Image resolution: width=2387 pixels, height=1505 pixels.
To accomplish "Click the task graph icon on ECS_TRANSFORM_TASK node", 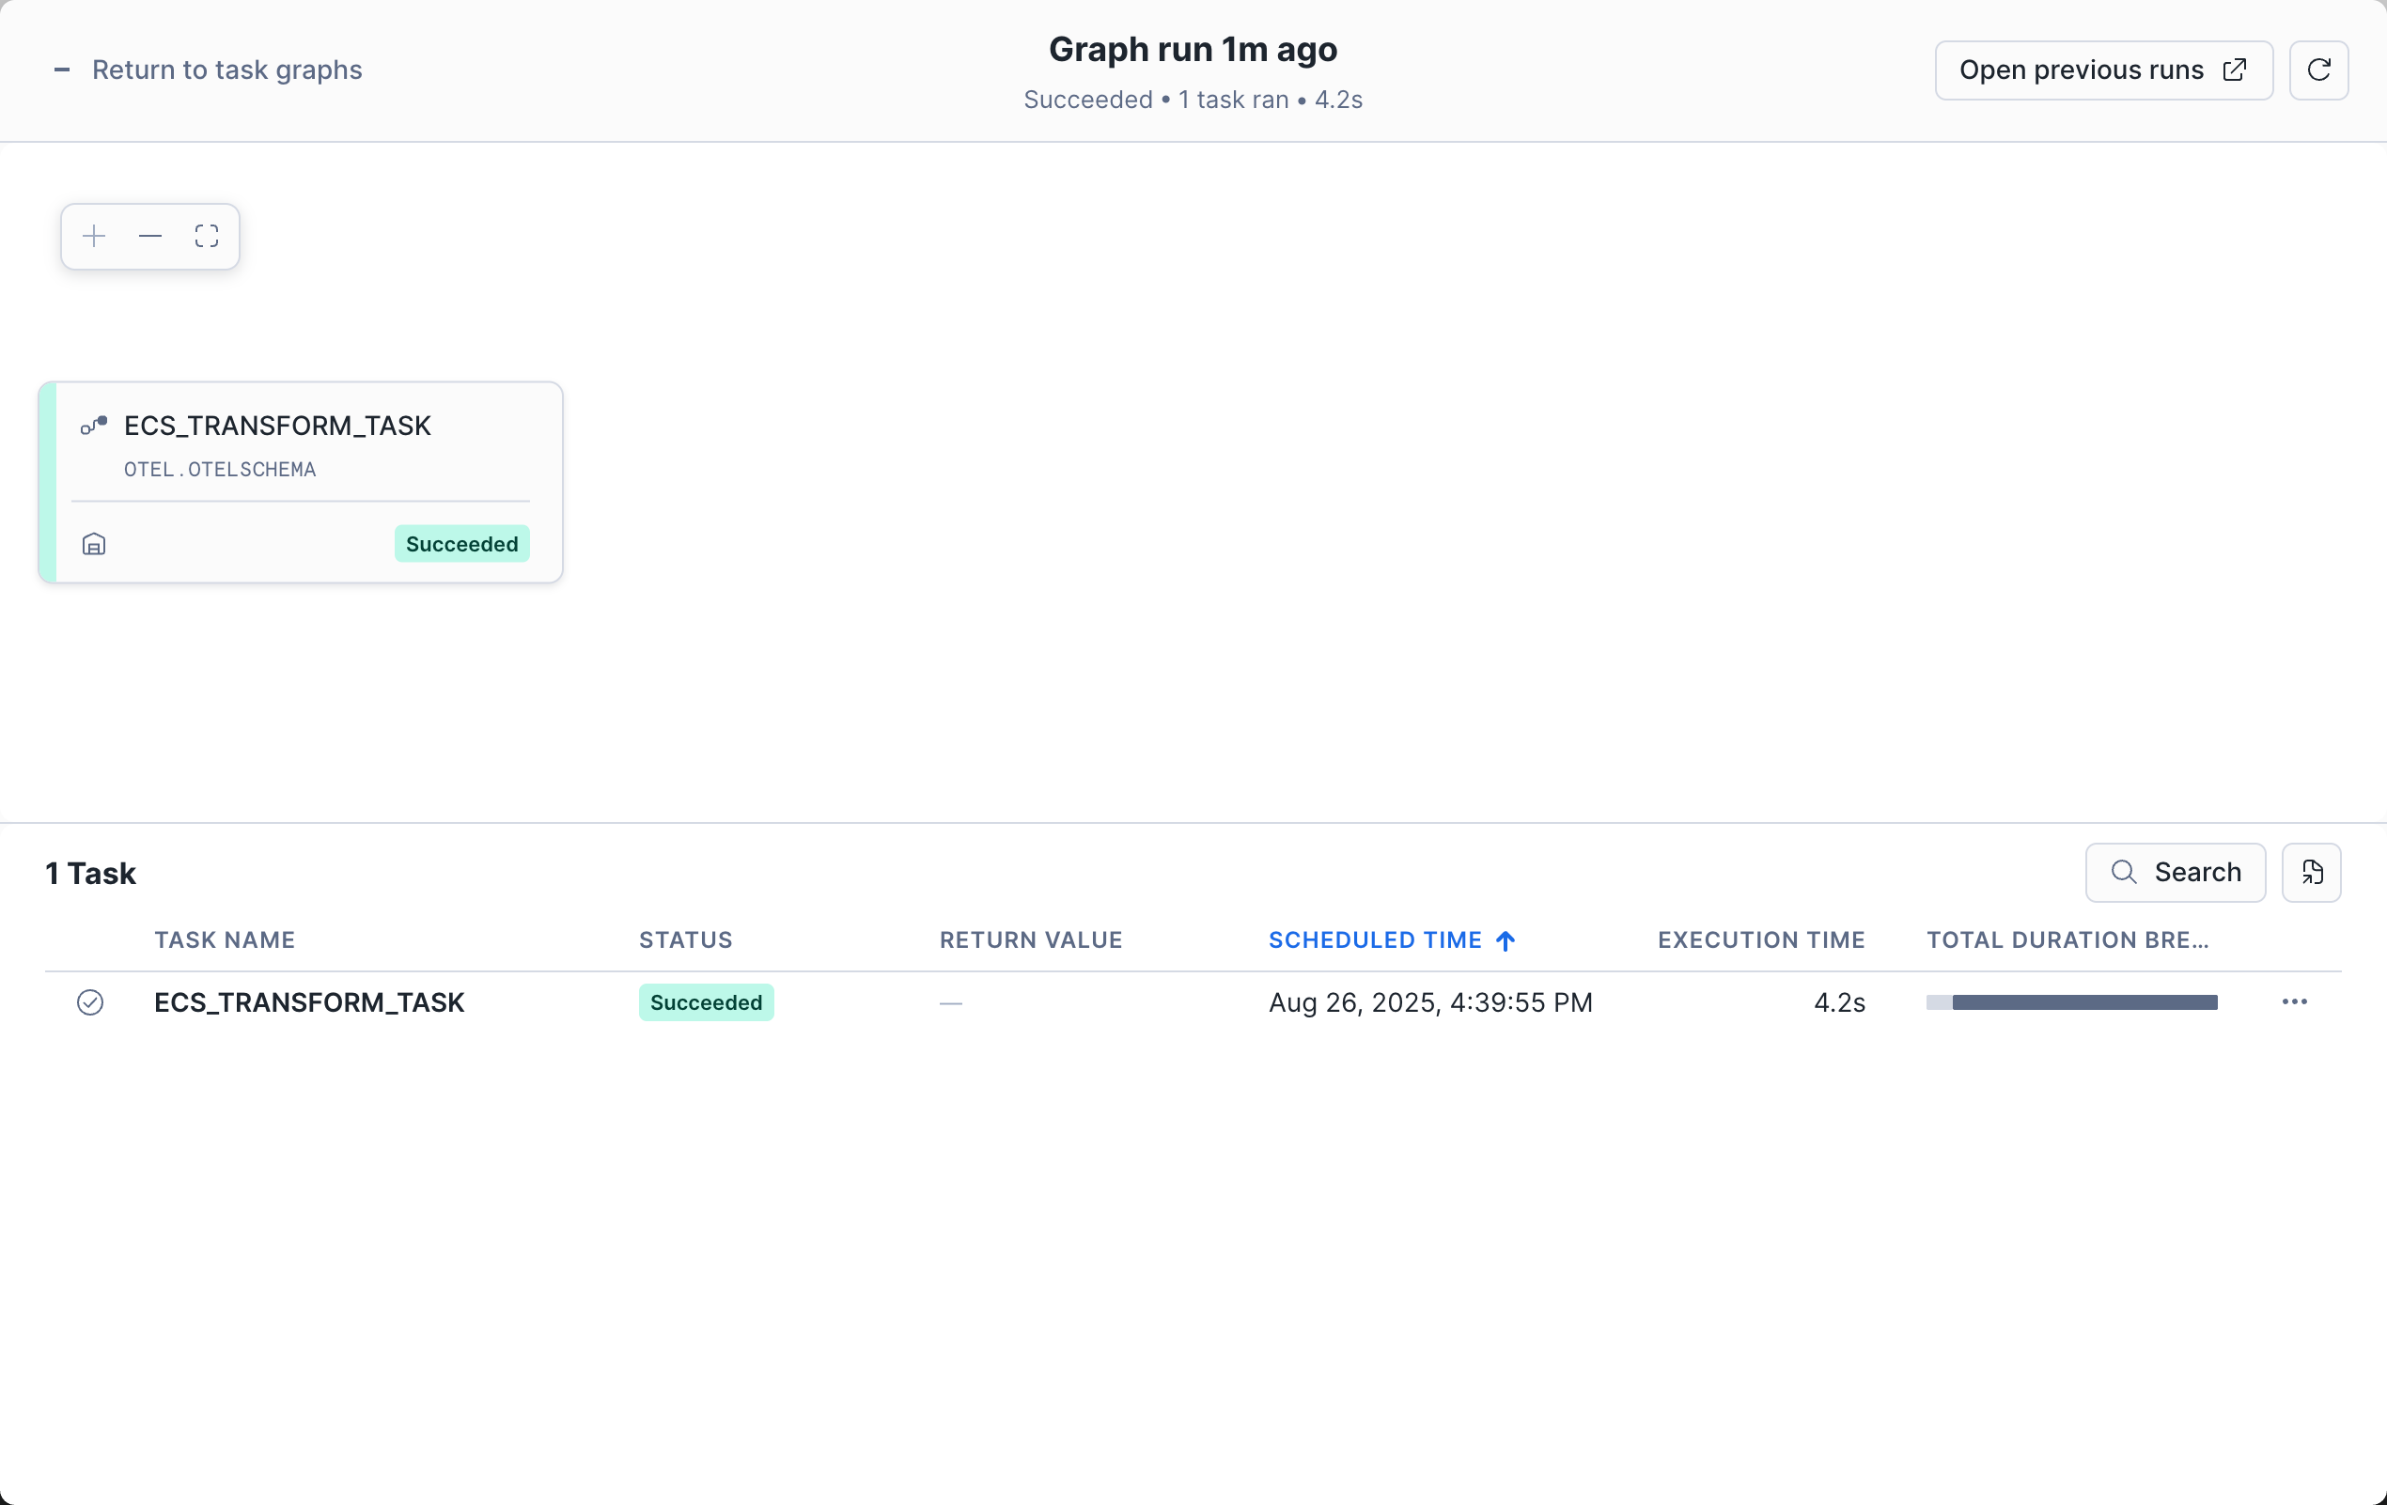I will (x=94, y=425).
